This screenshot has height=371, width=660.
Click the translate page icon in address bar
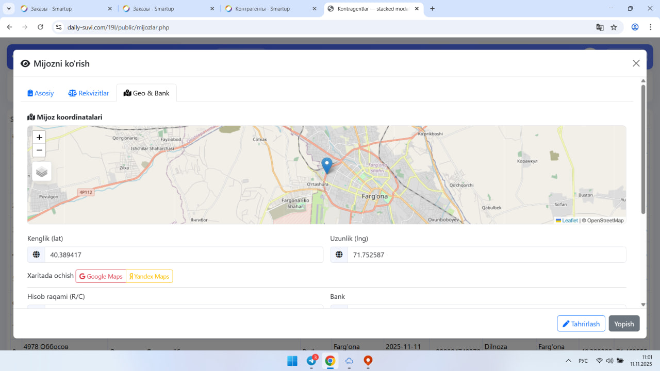(600, 27)
